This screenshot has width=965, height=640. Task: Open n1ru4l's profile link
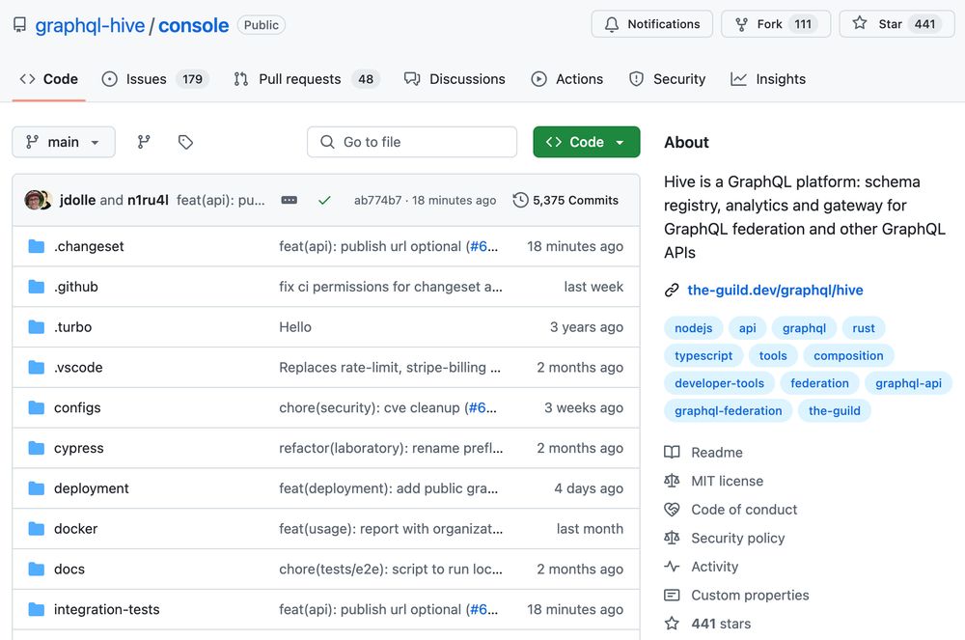(148, 200)
